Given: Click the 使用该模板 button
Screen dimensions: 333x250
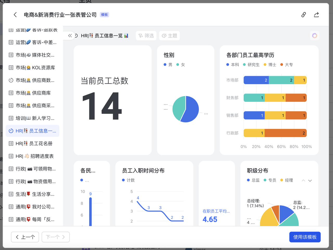Looking at the screenshot, I should (305, 237).
